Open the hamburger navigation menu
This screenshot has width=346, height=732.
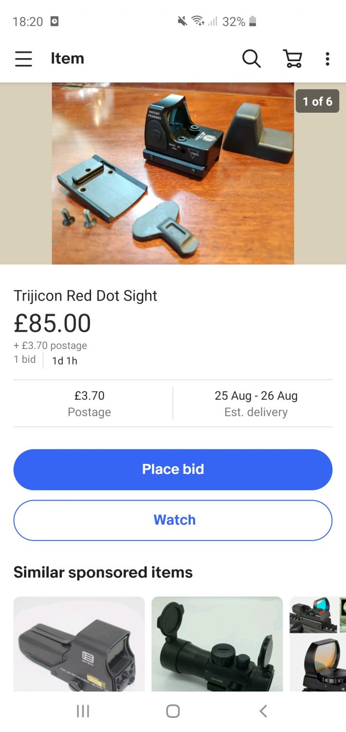click(x=23, y=59)
